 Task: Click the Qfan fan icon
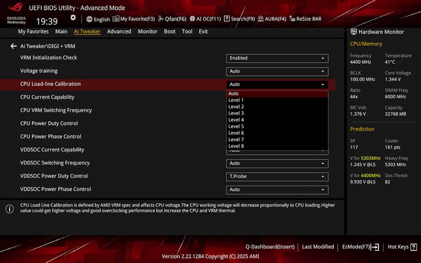click(161, 18)
